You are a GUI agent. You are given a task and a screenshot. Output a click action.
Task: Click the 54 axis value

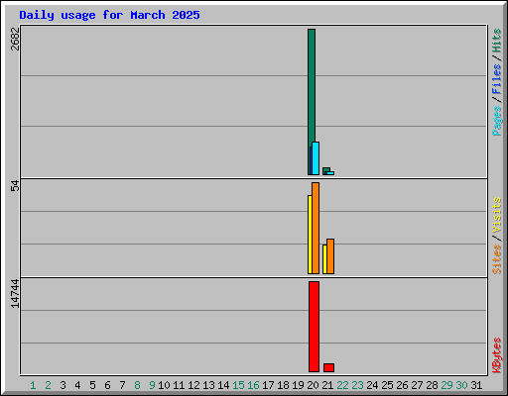(15, 186)
